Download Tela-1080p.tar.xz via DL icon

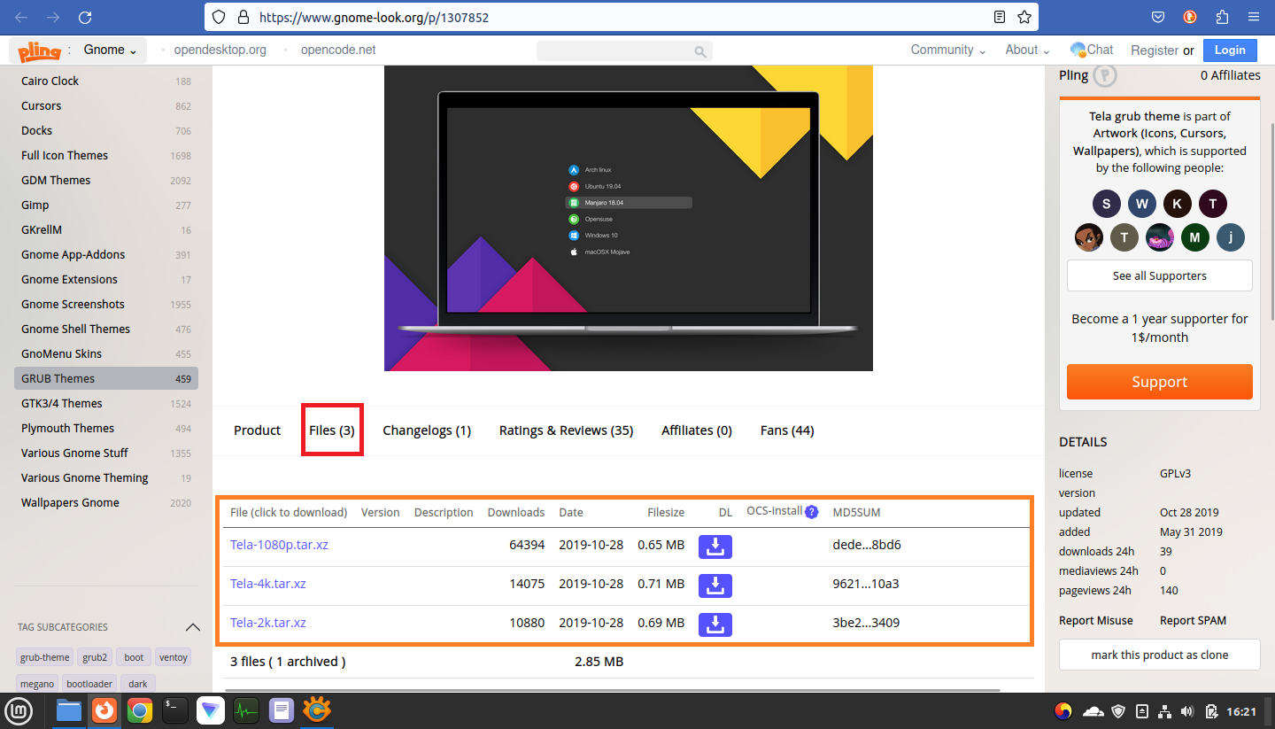(x=715, y=547)
